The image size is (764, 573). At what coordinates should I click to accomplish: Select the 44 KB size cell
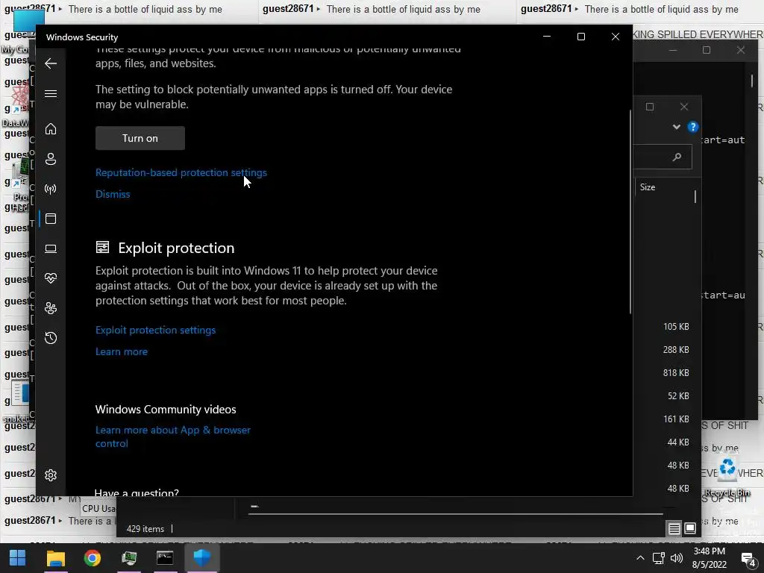pyautogui.click(x=678, y=442)
